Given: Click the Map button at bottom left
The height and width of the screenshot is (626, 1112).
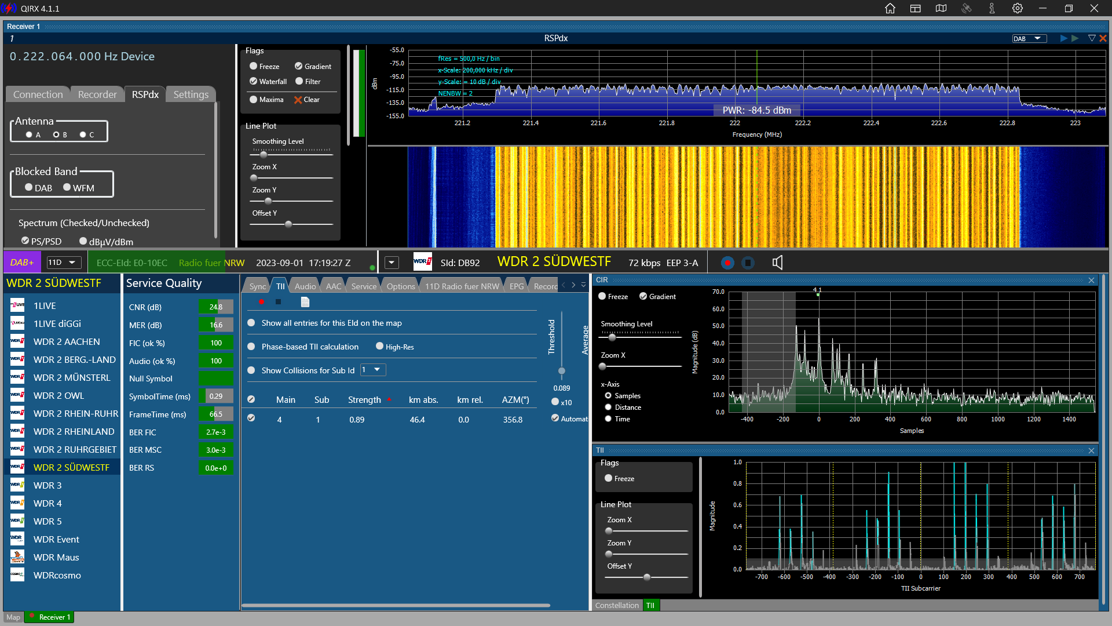Looking at the screenshot, I should [x=13, y=617].
